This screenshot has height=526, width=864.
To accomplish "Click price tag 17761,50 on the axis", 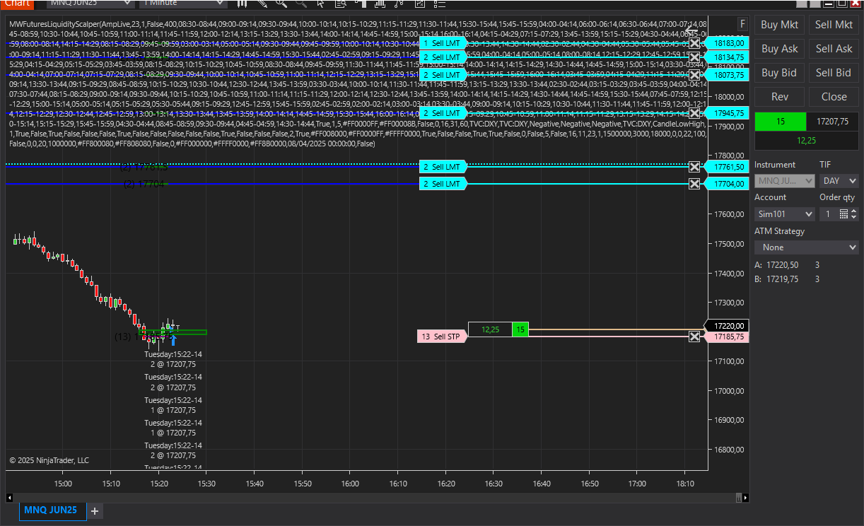I will [728, 167].
